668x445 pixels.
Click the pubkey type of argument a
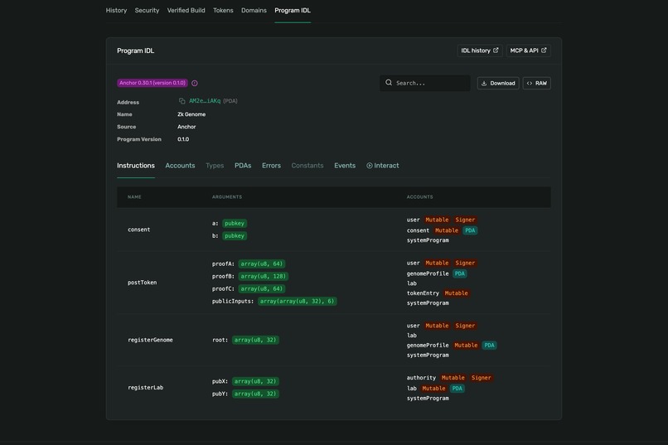[235, 223]
